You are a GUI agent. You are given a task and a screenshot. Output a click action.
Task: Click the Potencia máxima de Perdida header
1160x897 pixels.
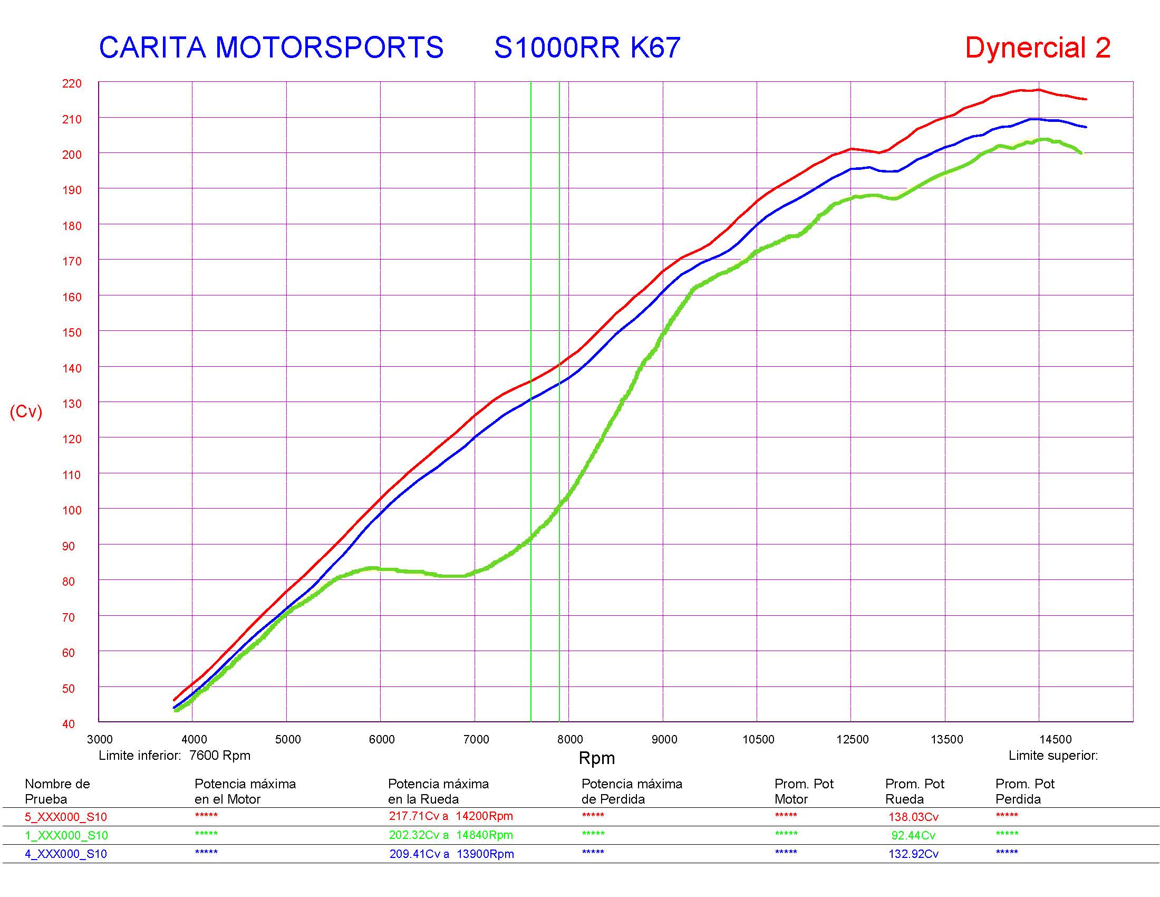click(x=632, y=791)
